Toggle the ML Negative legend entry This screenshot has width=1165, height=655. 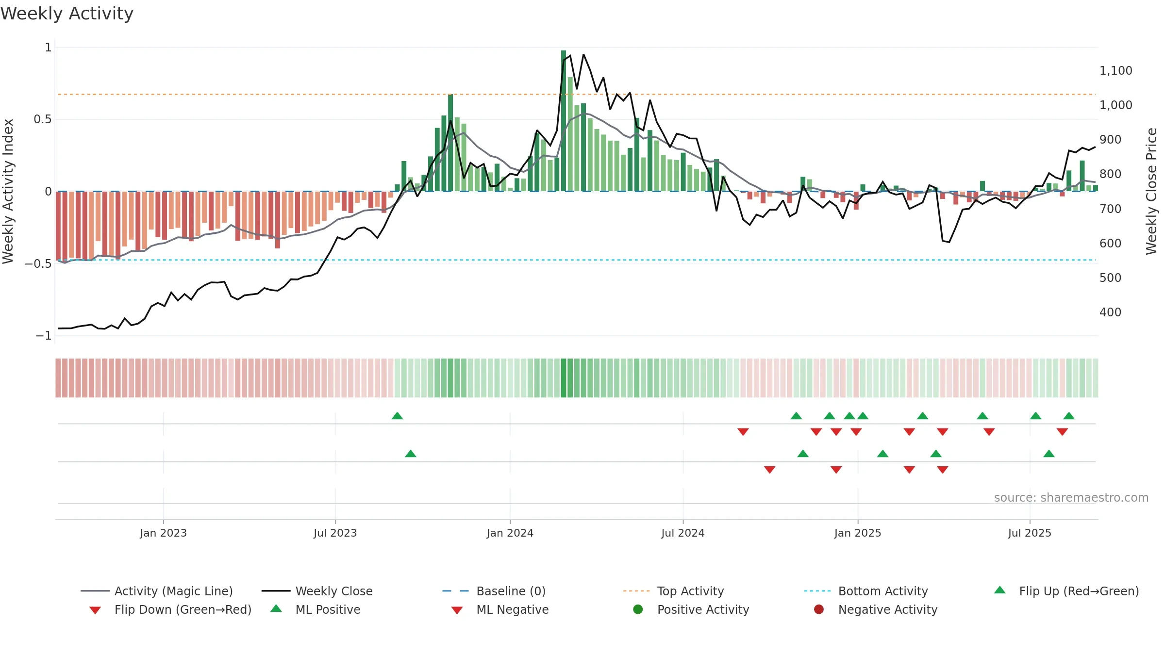(500, 609)
